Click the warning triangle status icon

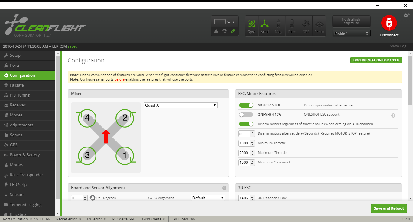point(216,31)
